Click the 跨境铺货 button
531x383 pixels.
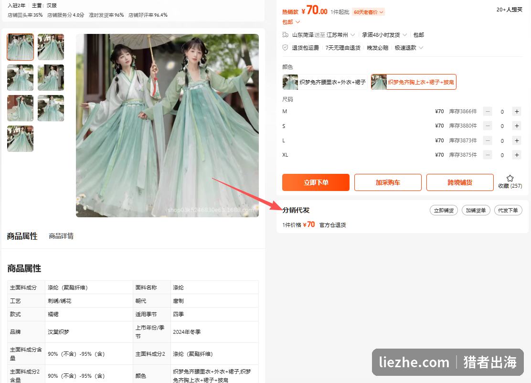click(x=460, y=182)
